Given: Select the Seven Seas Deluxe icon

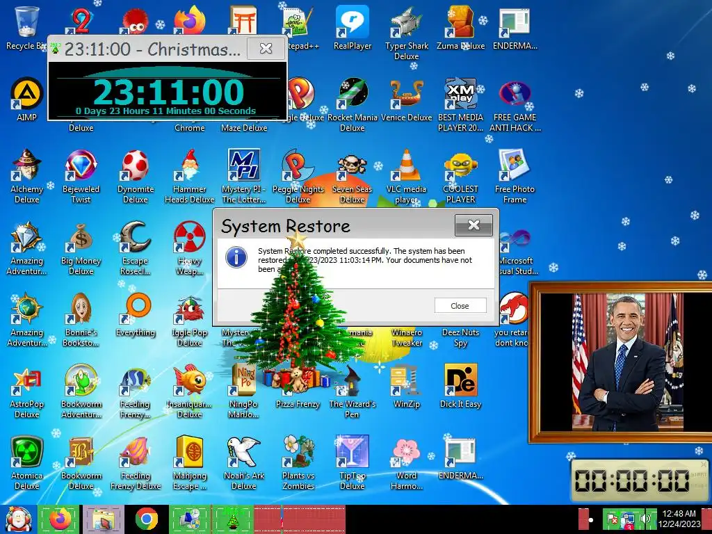Looking at the screenshot, I should [x=353, y=176].
